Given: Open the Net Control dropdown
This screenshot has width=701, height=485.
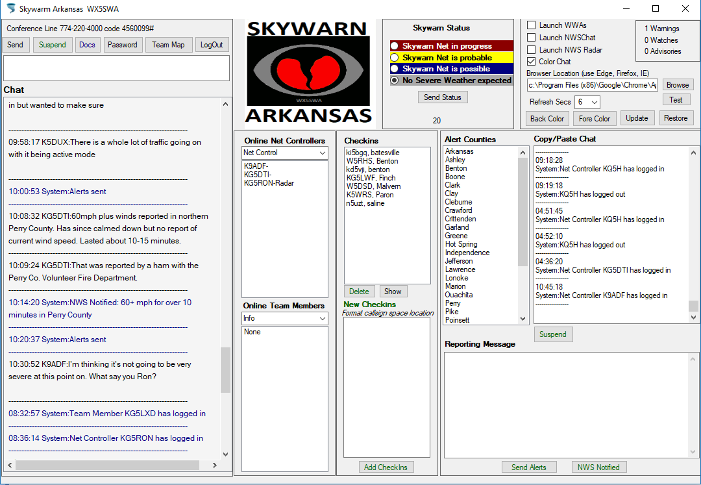Looking at the screenshot, I should click(285, 153).
